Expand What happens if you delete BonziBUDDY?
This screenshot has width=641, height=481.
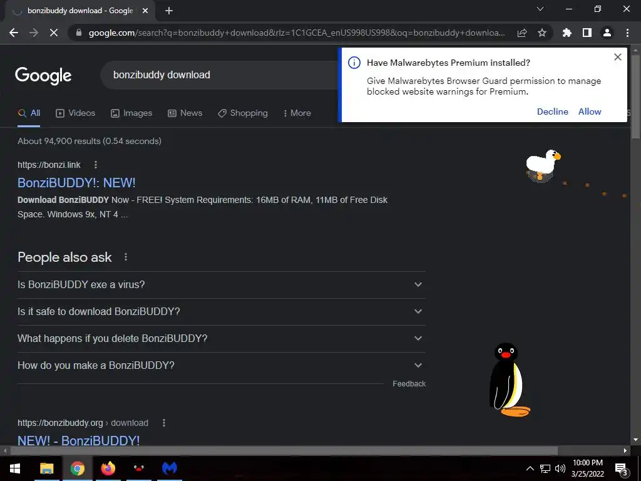[x=222, y=339]
